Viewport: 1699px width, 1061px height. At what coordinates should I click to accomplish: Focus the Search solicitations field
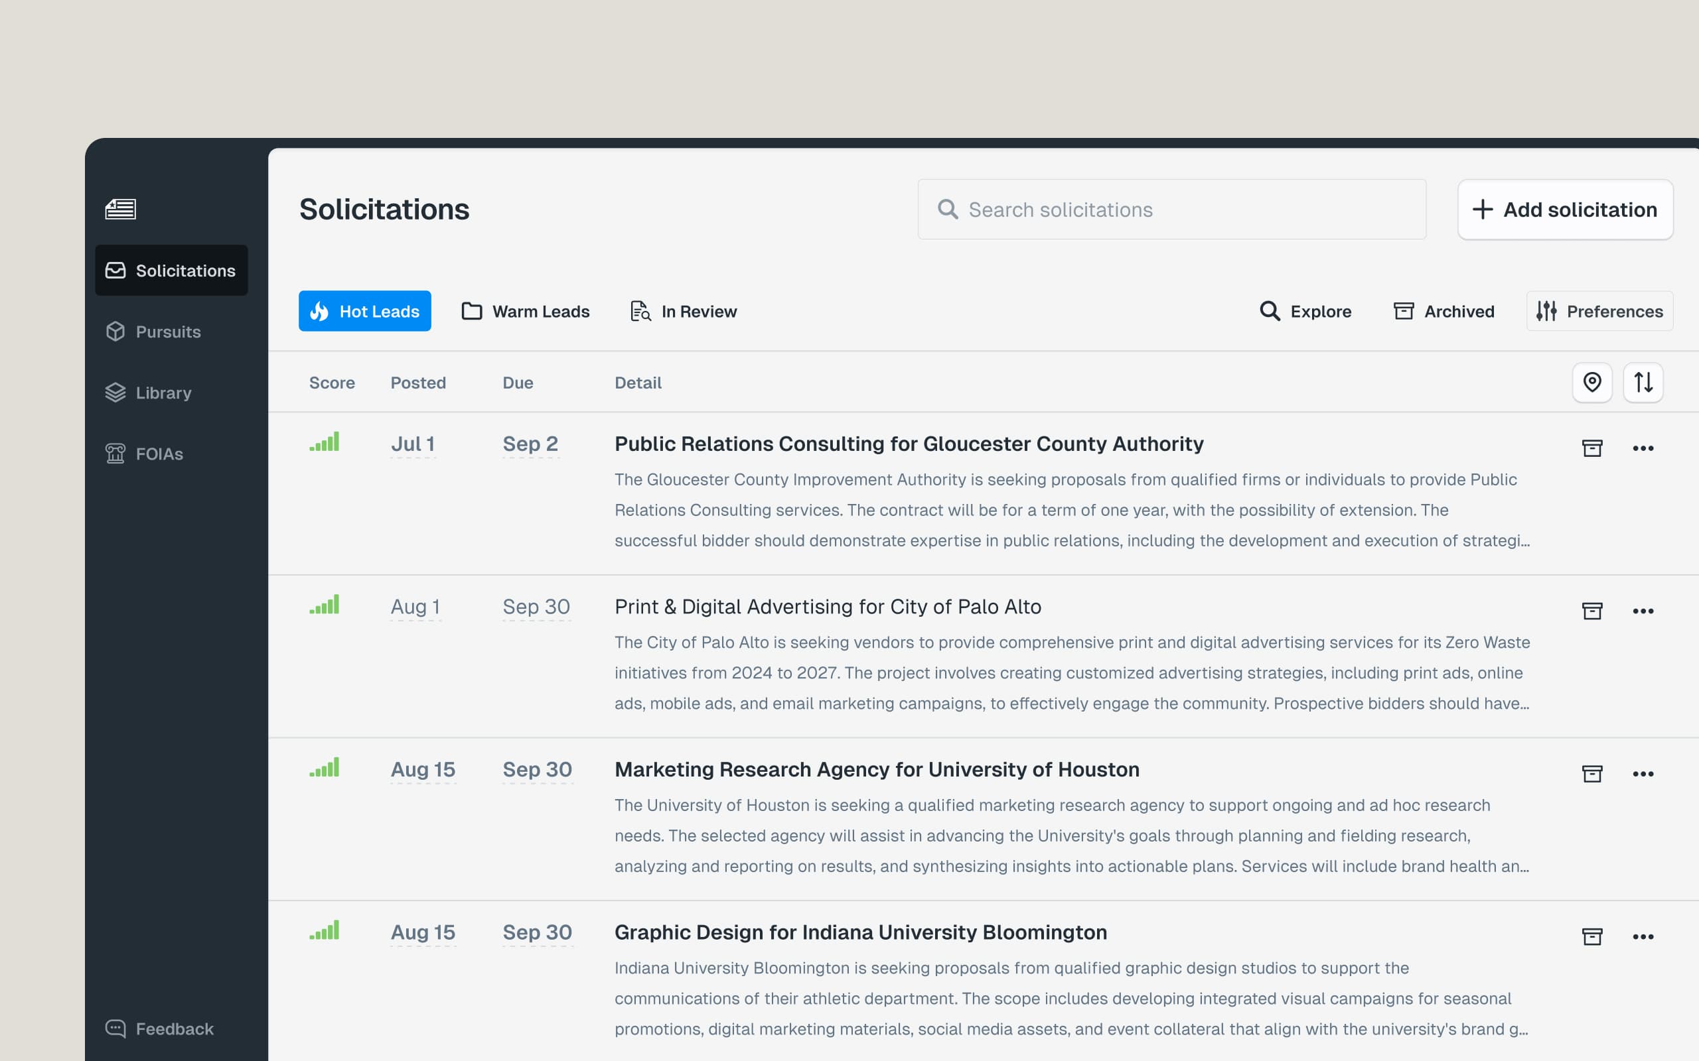pyautogui.click(x=1172, y=209)
